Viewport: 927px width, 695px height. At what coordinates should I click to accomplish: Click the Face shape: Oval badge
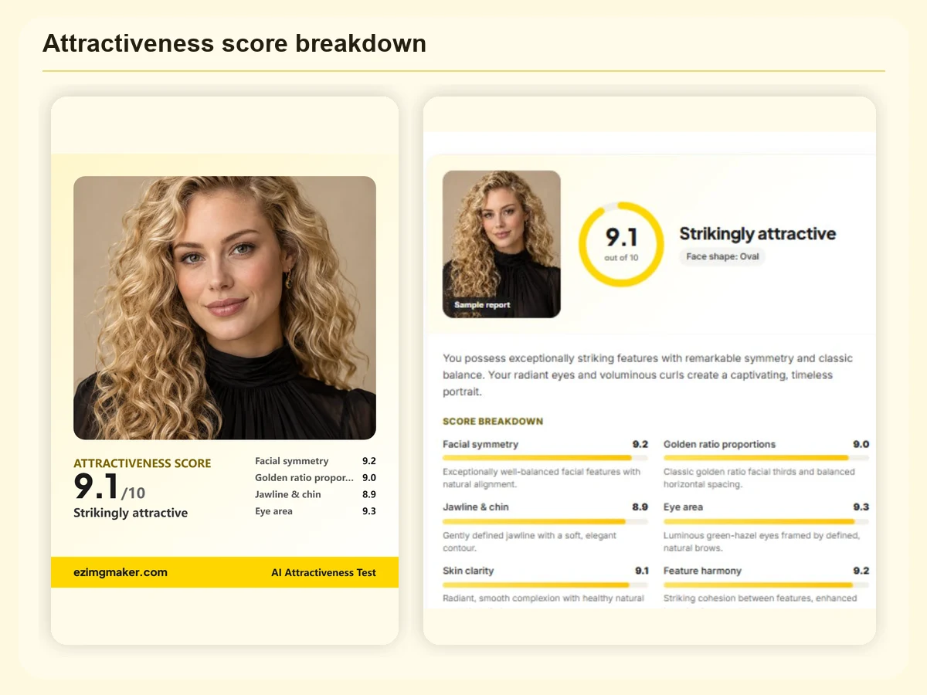722,256
